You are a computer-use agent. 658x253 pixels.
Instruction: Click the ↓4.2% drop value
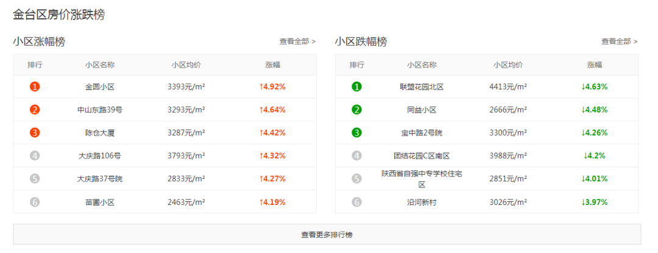pyautogui.click(x=594, y=156)
